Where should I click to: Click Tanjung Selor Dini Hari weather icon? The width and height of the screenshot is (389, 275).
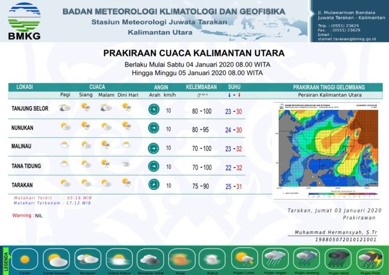127,107
